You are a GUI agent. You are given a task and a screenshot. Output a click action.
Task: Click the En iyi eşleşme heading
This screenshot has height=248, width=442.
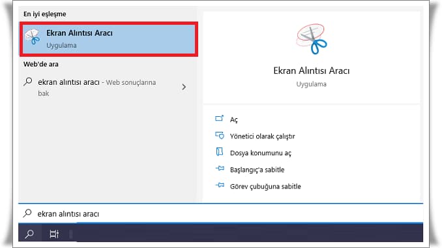(x=44, y=14)
